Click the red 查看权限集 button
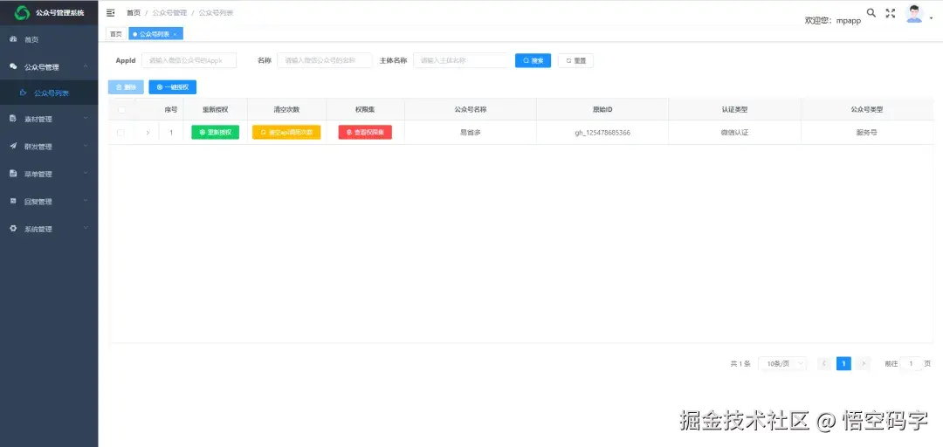The image size is (943, 447). tap(365, 133)
